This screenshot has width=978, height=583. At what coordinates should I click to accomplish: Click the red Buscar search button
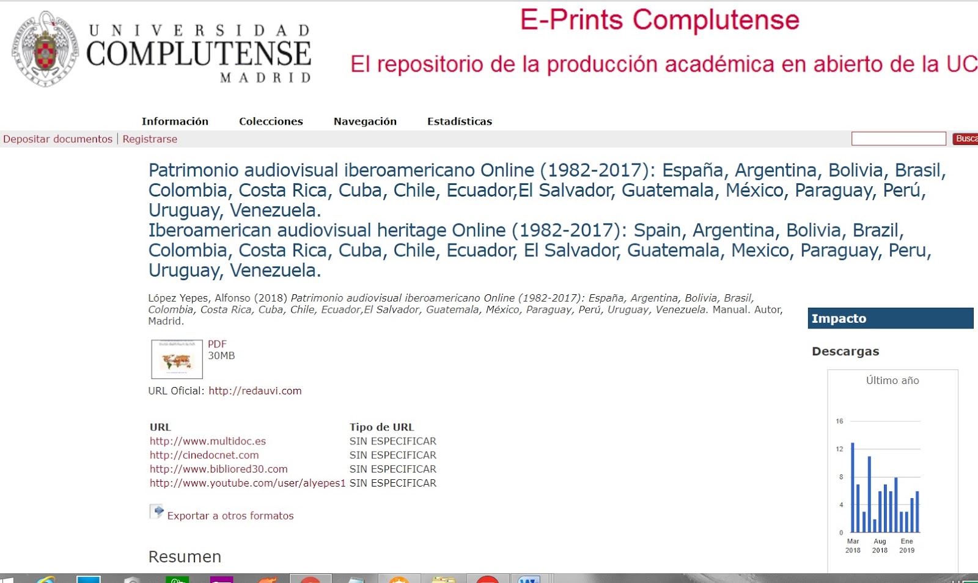[x=965, y=139]
